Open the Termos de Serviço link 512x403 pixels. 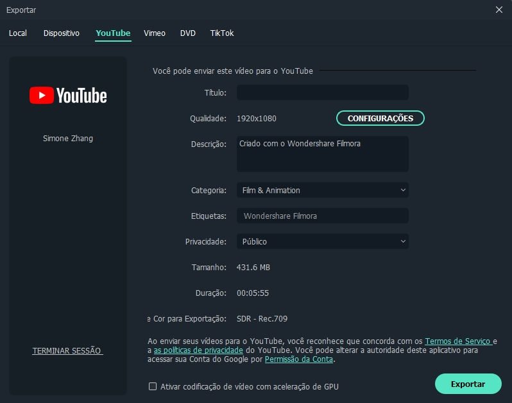(457, 341)
